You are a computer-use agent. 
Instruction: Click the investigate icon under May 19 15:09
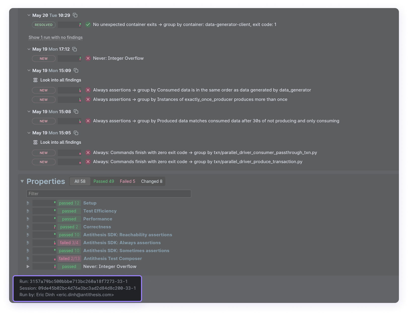coord(35,80)
